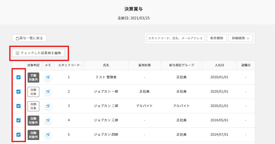Go back with 賞与一覧に戻る button
Image resolution: width=275 pixels, height=144 pixels.
pyautogui.click(x=29, y=38)
